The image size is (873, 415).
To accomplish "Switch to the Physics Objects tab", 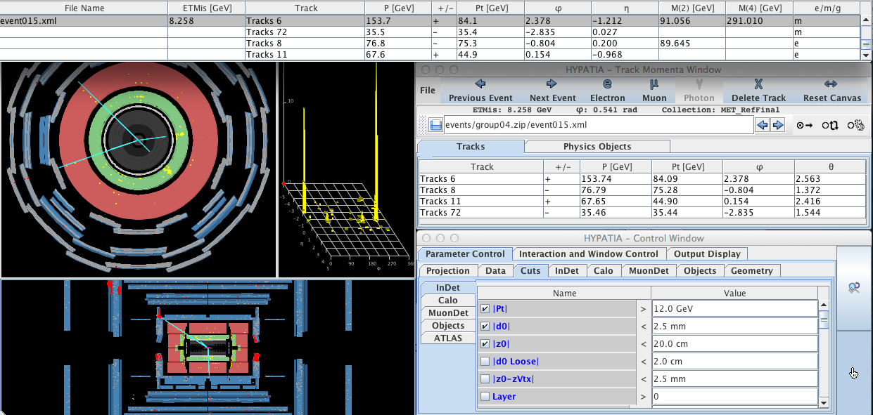I will (x=597, y=147).
